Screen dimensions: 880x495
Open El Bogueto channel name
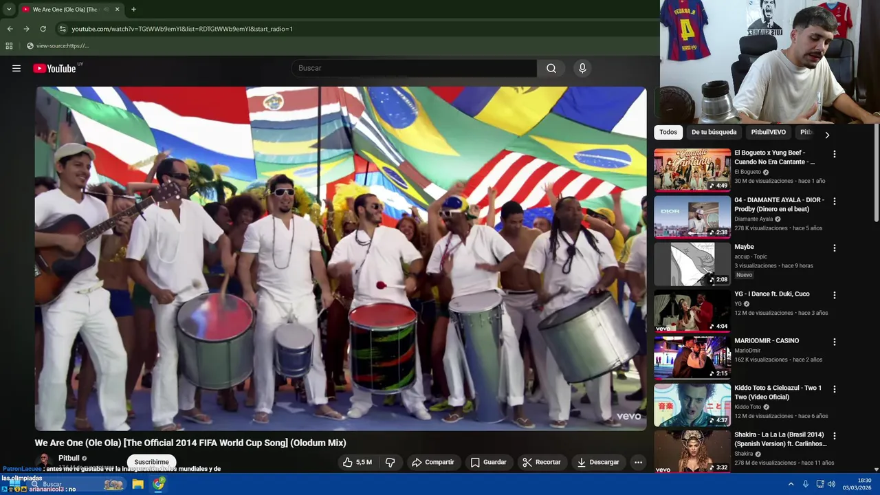coord(747,172)
